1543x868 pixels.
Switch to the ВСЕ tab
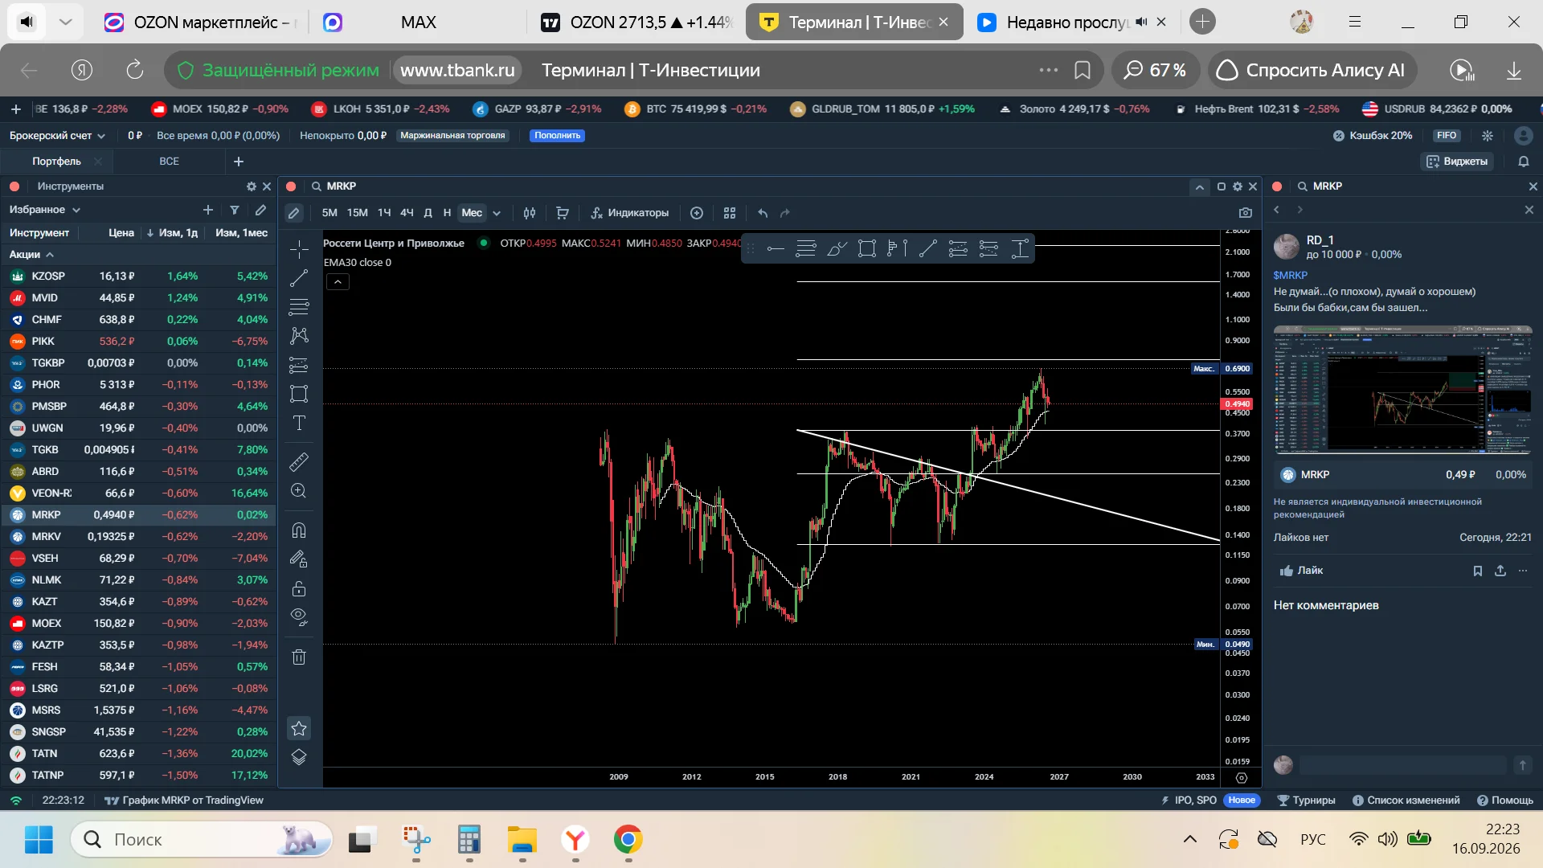click(169, 162)
